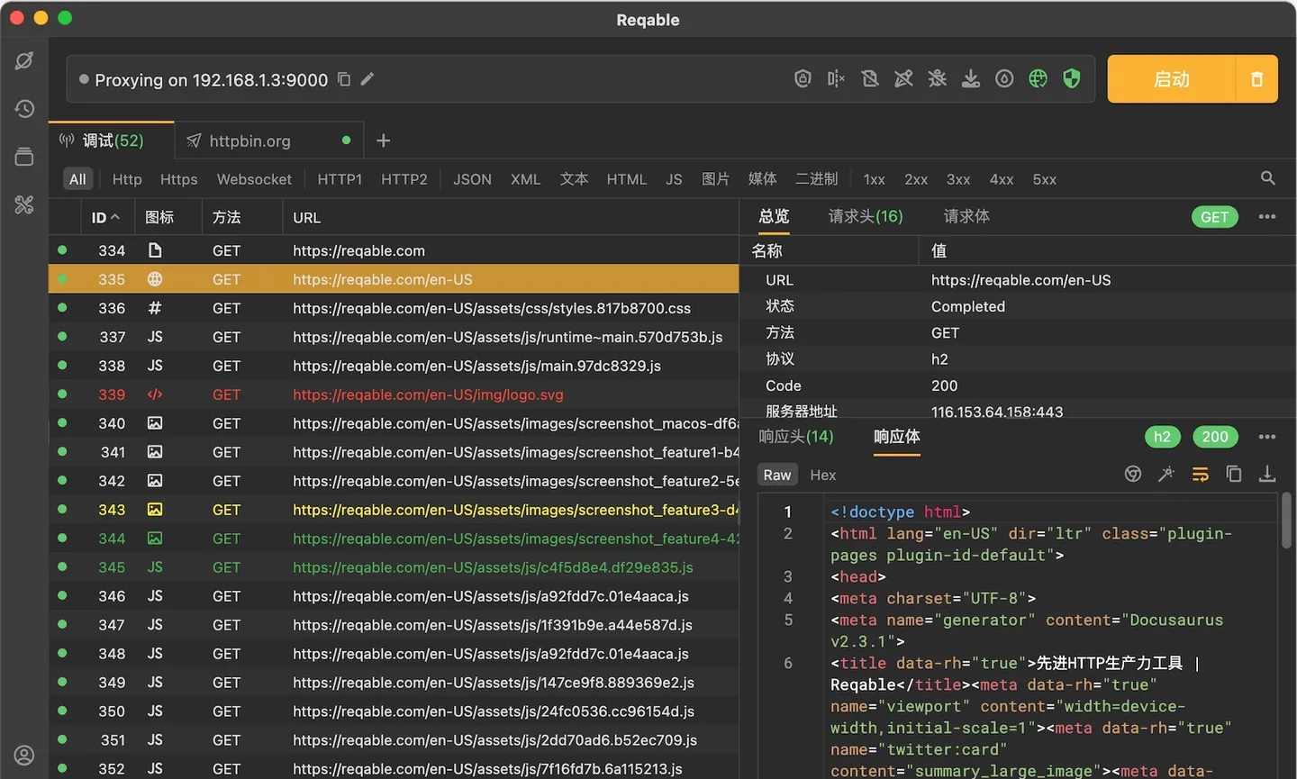The image size is (1297, 779).
Task: Click the SSL lock shield icon
Action: (x=803, y=78)
